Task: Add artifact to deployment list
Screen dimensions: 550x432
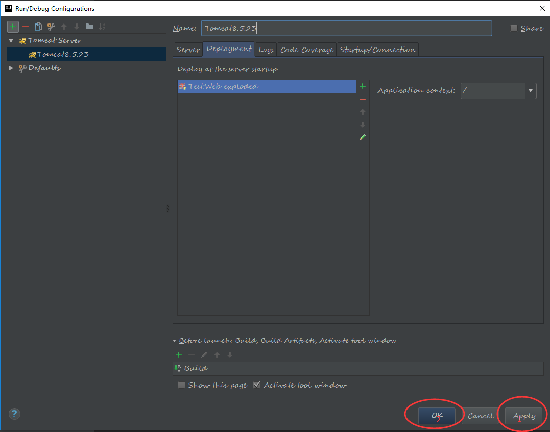Action: (x=363, y=86)
